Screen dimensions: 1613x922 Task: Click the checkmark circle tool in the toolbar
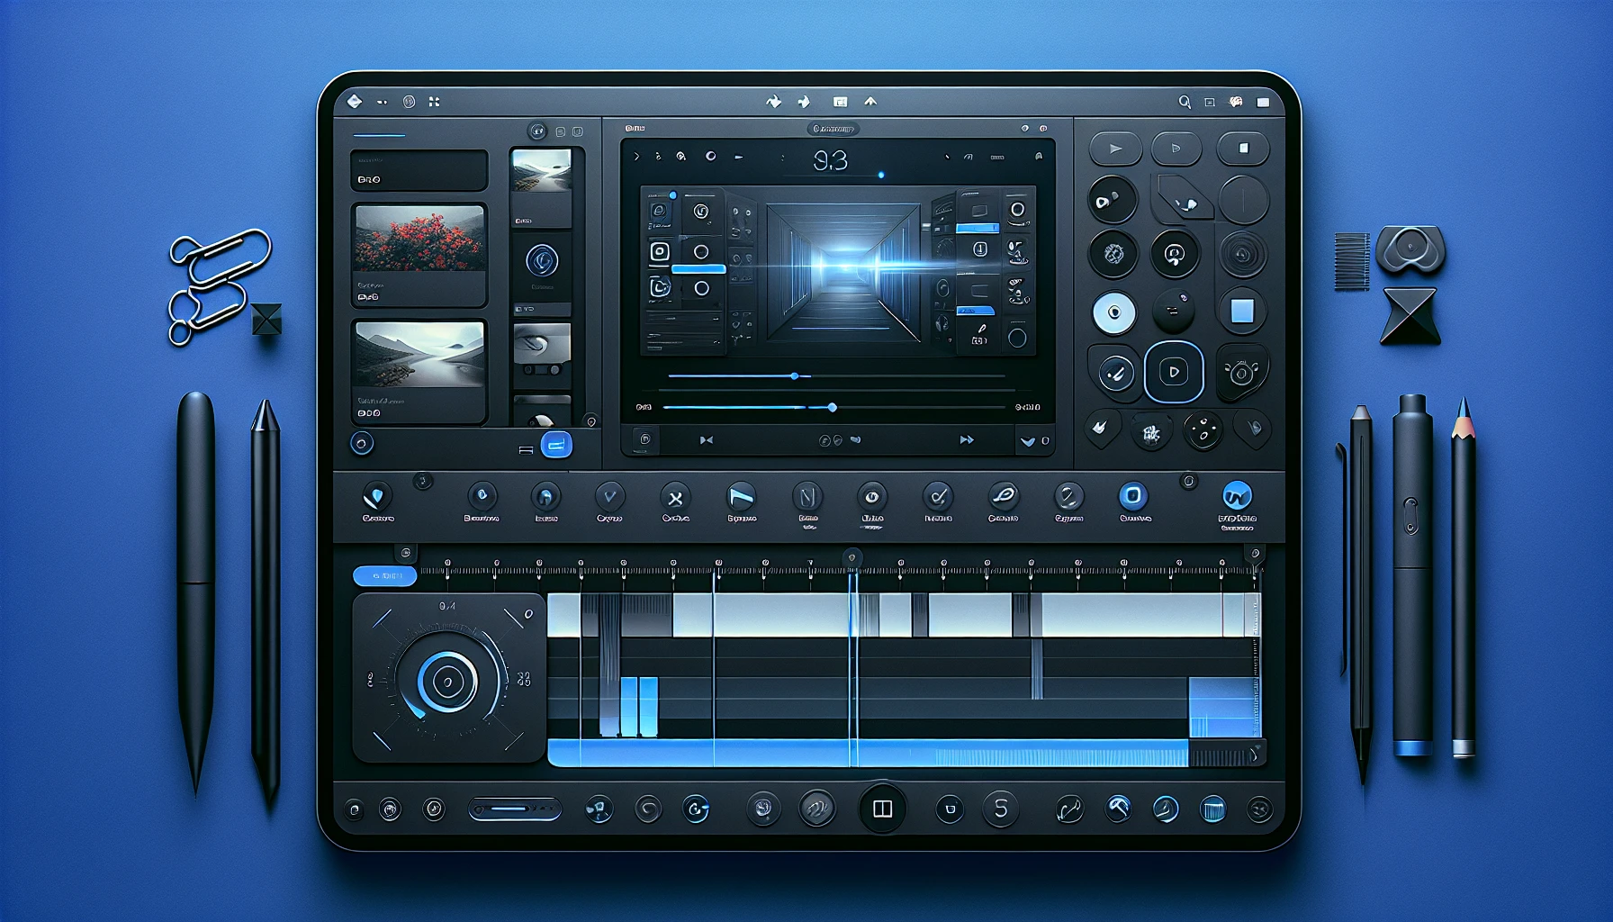pyautogui.click(x=938, y=496)
